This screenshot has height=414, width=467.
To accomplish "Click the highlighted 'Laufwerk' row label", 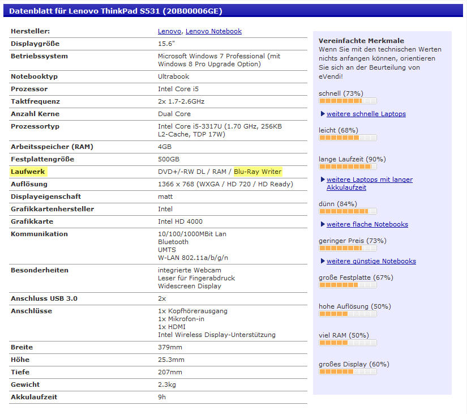I will coord(28,172).
